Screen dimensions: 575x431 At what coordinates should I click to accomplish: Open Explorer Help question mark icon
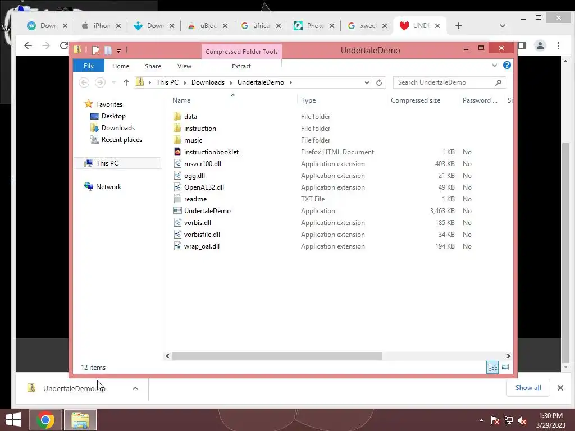pyautogui.click(x=507, y=65)
